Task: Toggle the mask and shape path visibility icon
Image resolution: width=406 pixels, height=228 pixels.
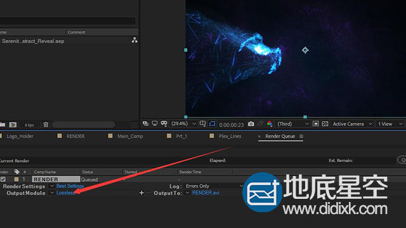Action: [x=213, y=124]
